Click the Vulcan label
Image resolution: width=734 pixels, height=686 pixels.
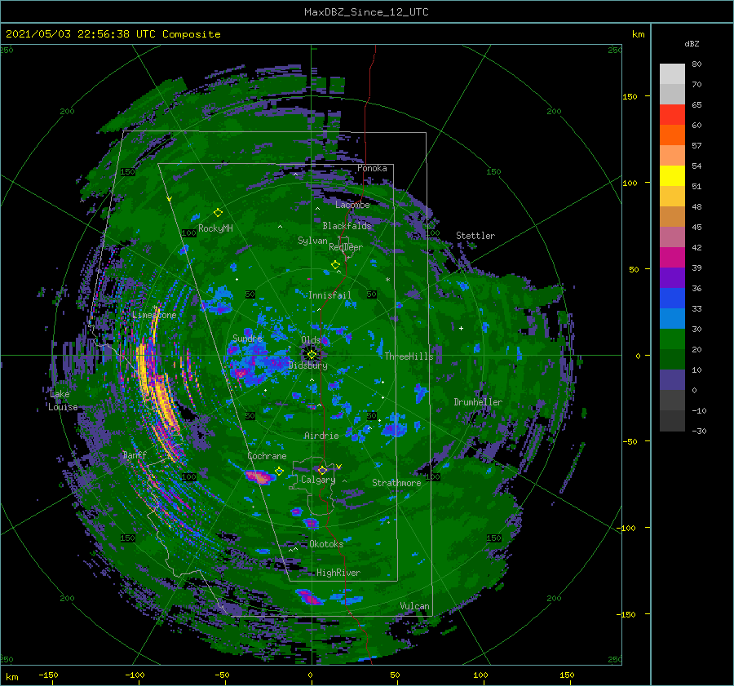[414, 606]
